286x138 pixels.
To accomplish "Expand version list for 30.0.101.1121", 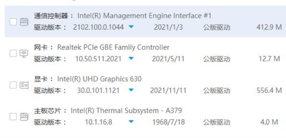I will click(131, 90).
